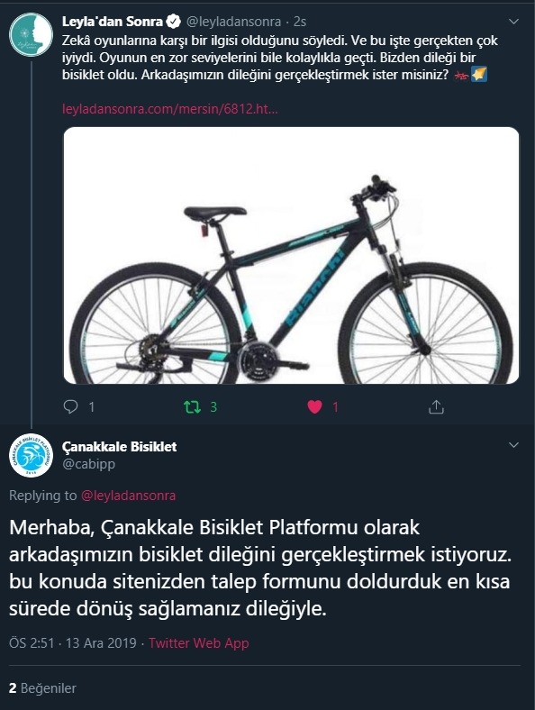
Task: Click the 2s timestamp on top tweet
Action: click(300, 22)
